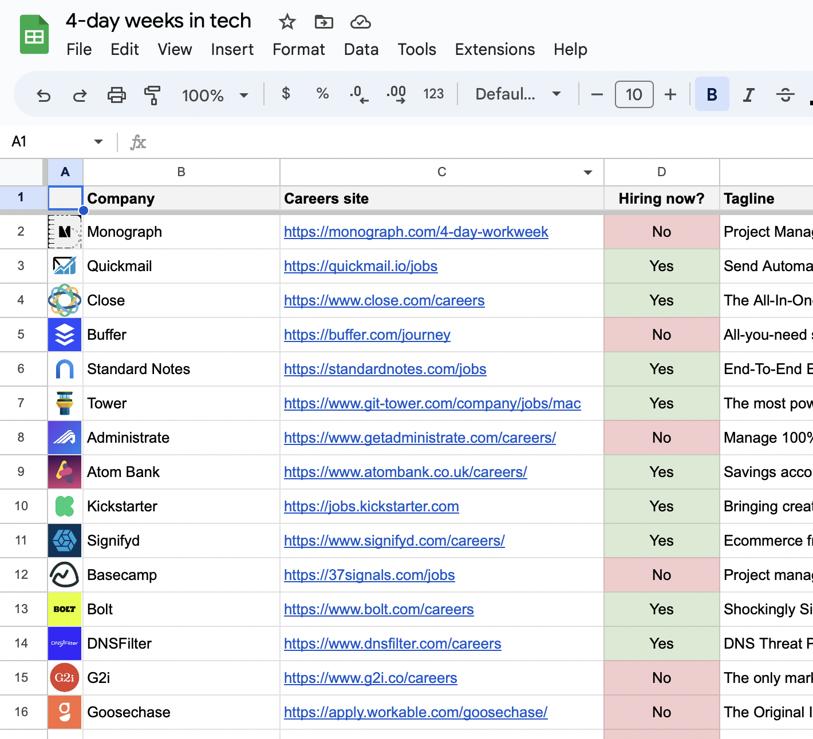
Task: Select the Close logo cell
Action: [65, 300]
